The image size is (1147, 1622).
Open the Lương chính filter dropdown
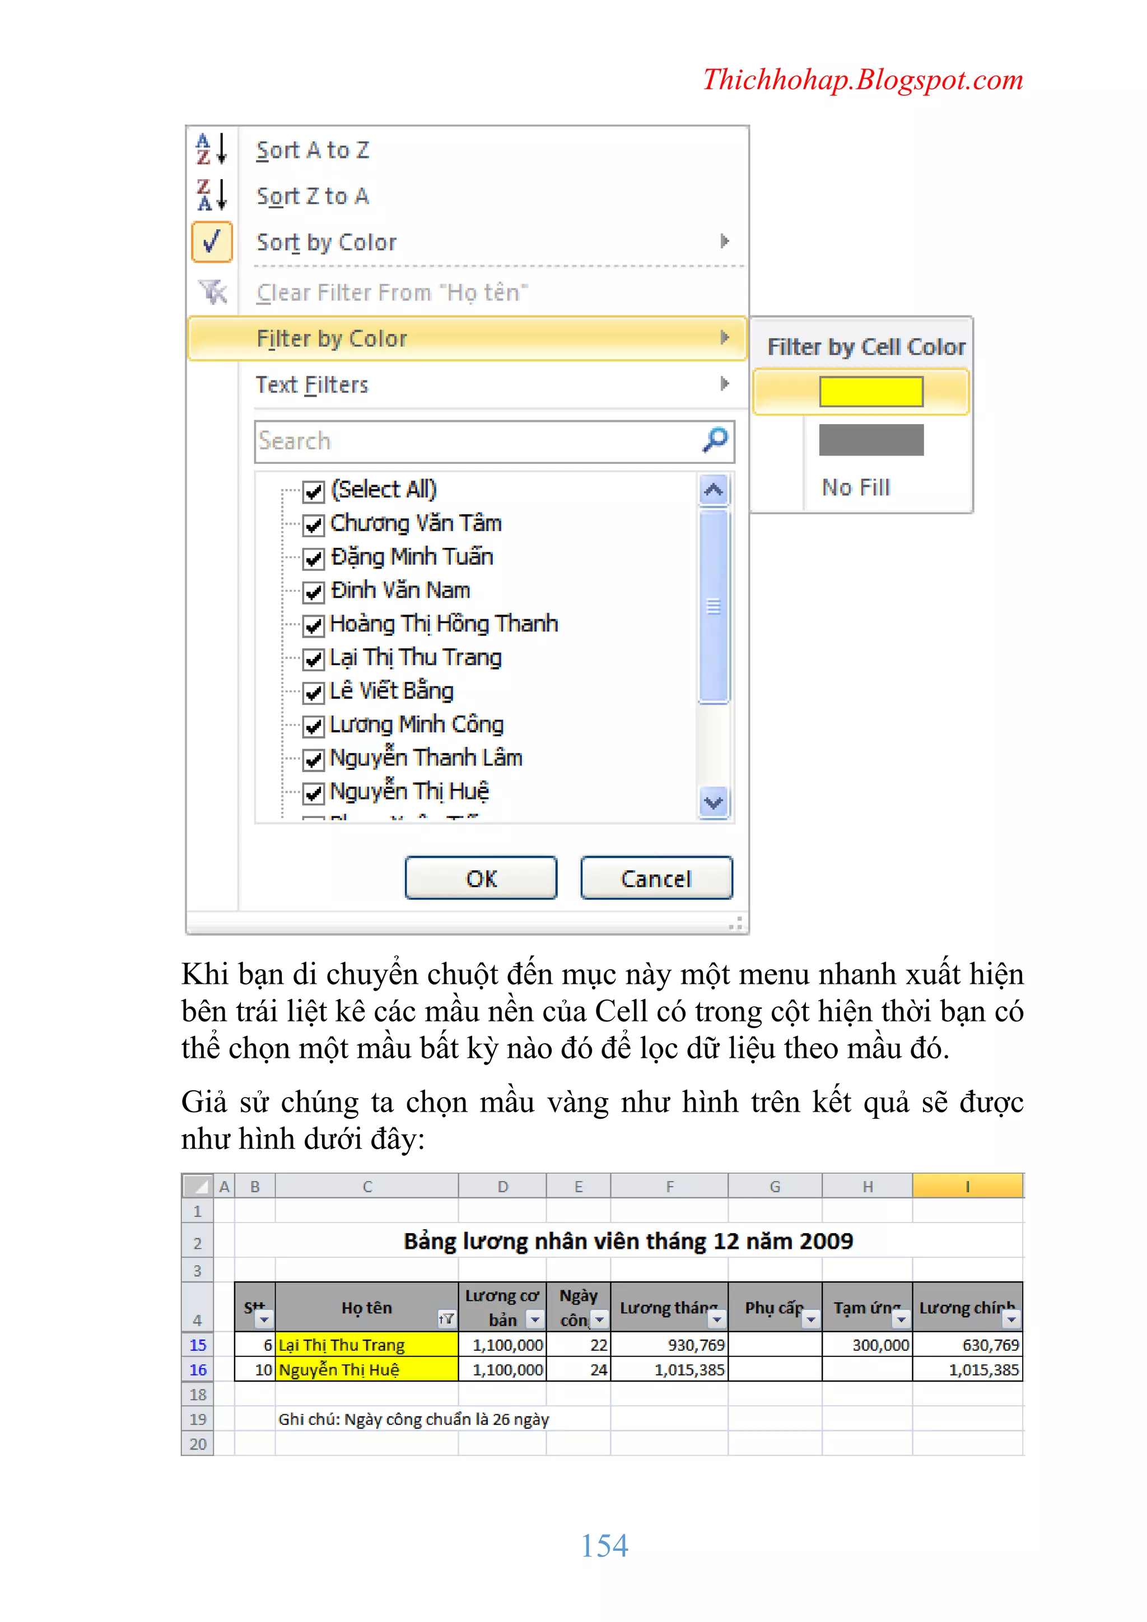(1011, 1318)
